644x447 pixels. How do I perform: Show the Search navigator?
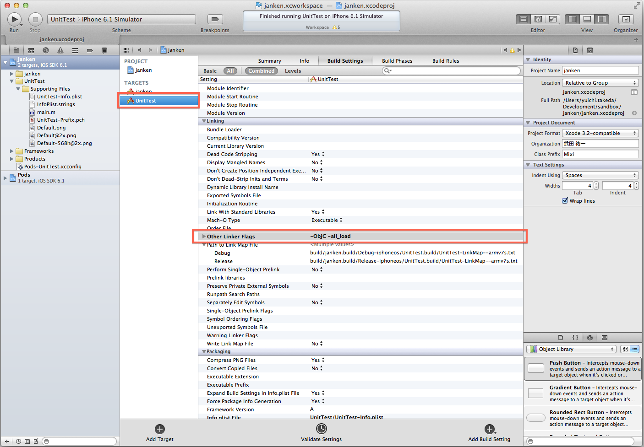tap(46, 50)
